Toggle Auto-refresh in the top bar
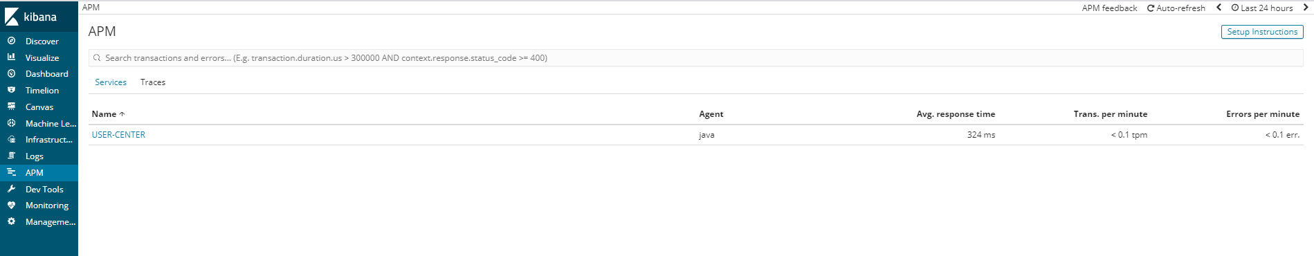Image resolution: width=1314 pixels, height=256 pixels. [1176, 8]
